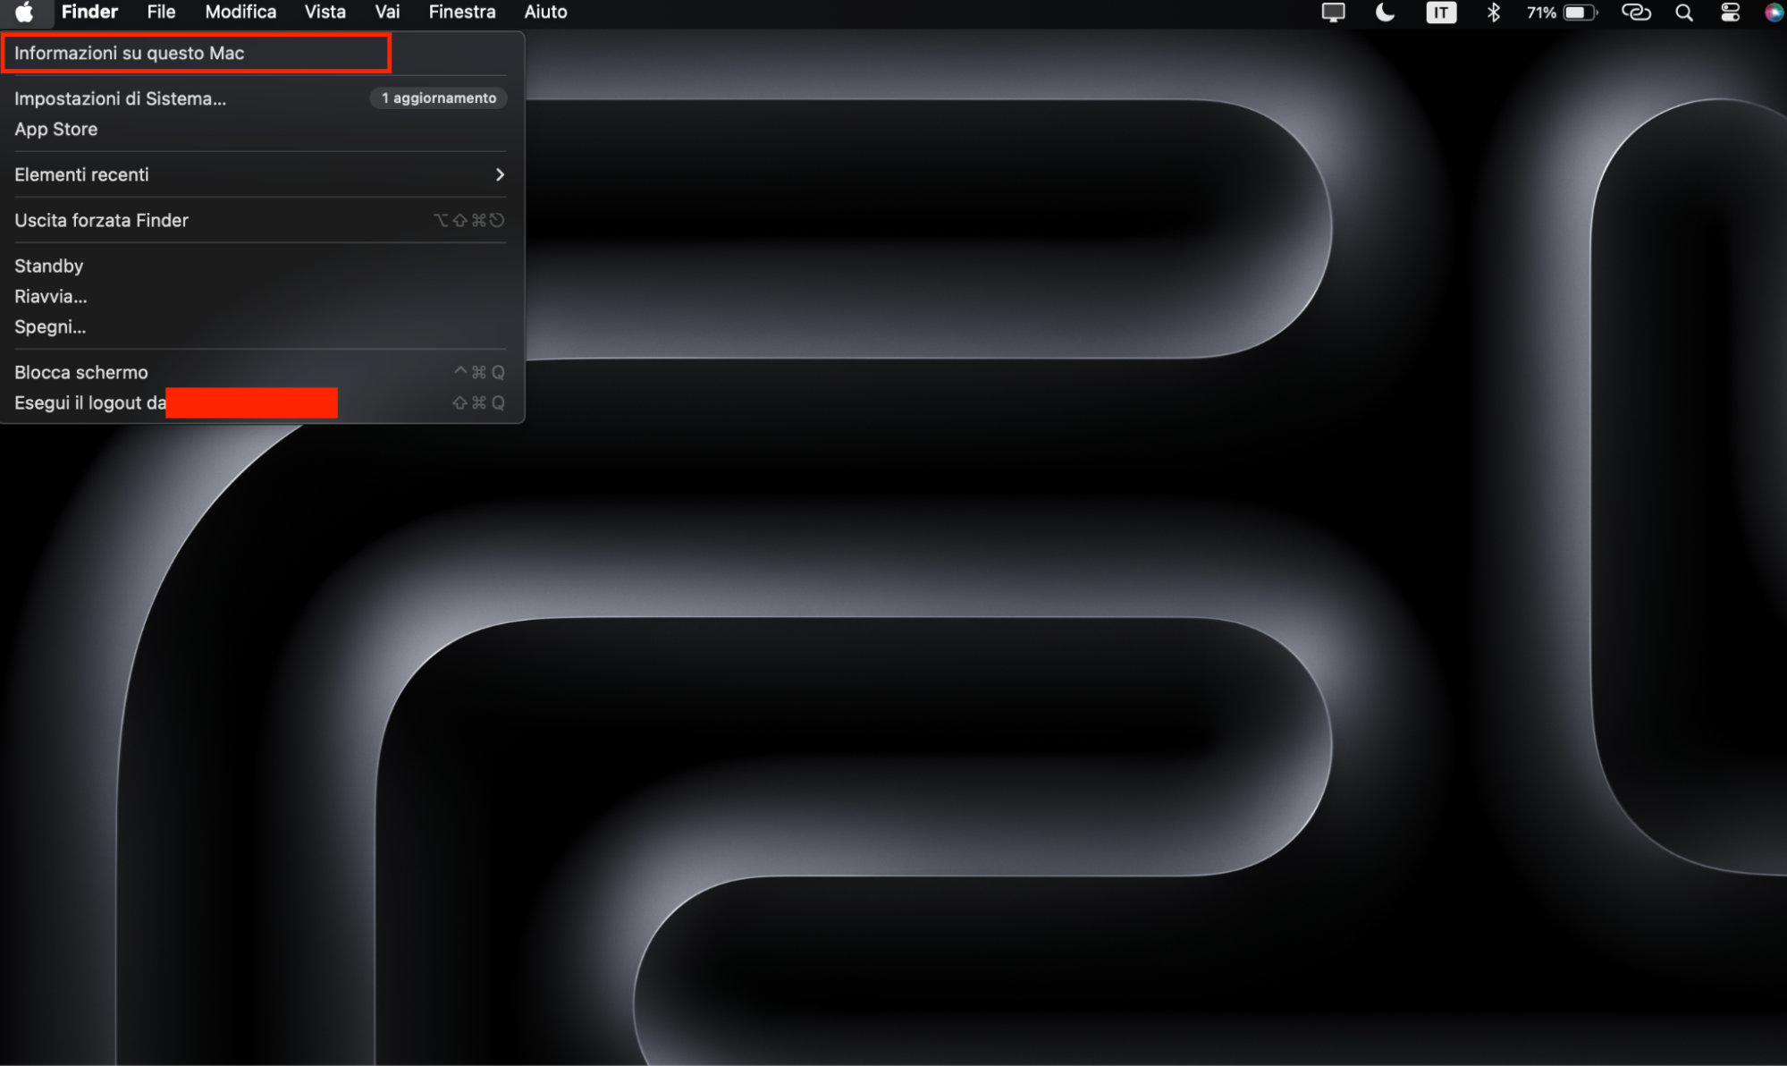Open App Store from the Apple menu
1787x1066 pixels.
(55, 129)
